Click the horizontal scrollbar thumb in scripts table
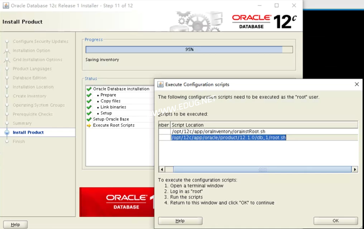 (x=262, y=169)
